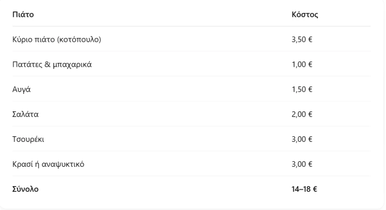Image resolution: width=386 pixels, height=210 pixels.
Task: Click the word κοτόπουλο in parentheses
Action: point(79,39)
